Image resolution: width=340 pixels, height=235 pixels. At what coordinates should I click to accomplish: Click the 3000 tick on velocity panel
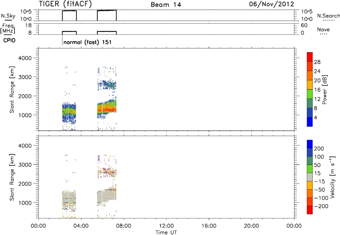coord(25,165)
